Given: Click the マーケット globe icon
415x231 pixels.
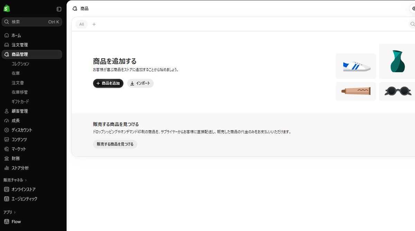Looking at the screenshot, I should pyautogui.click(x=7, y=149).
